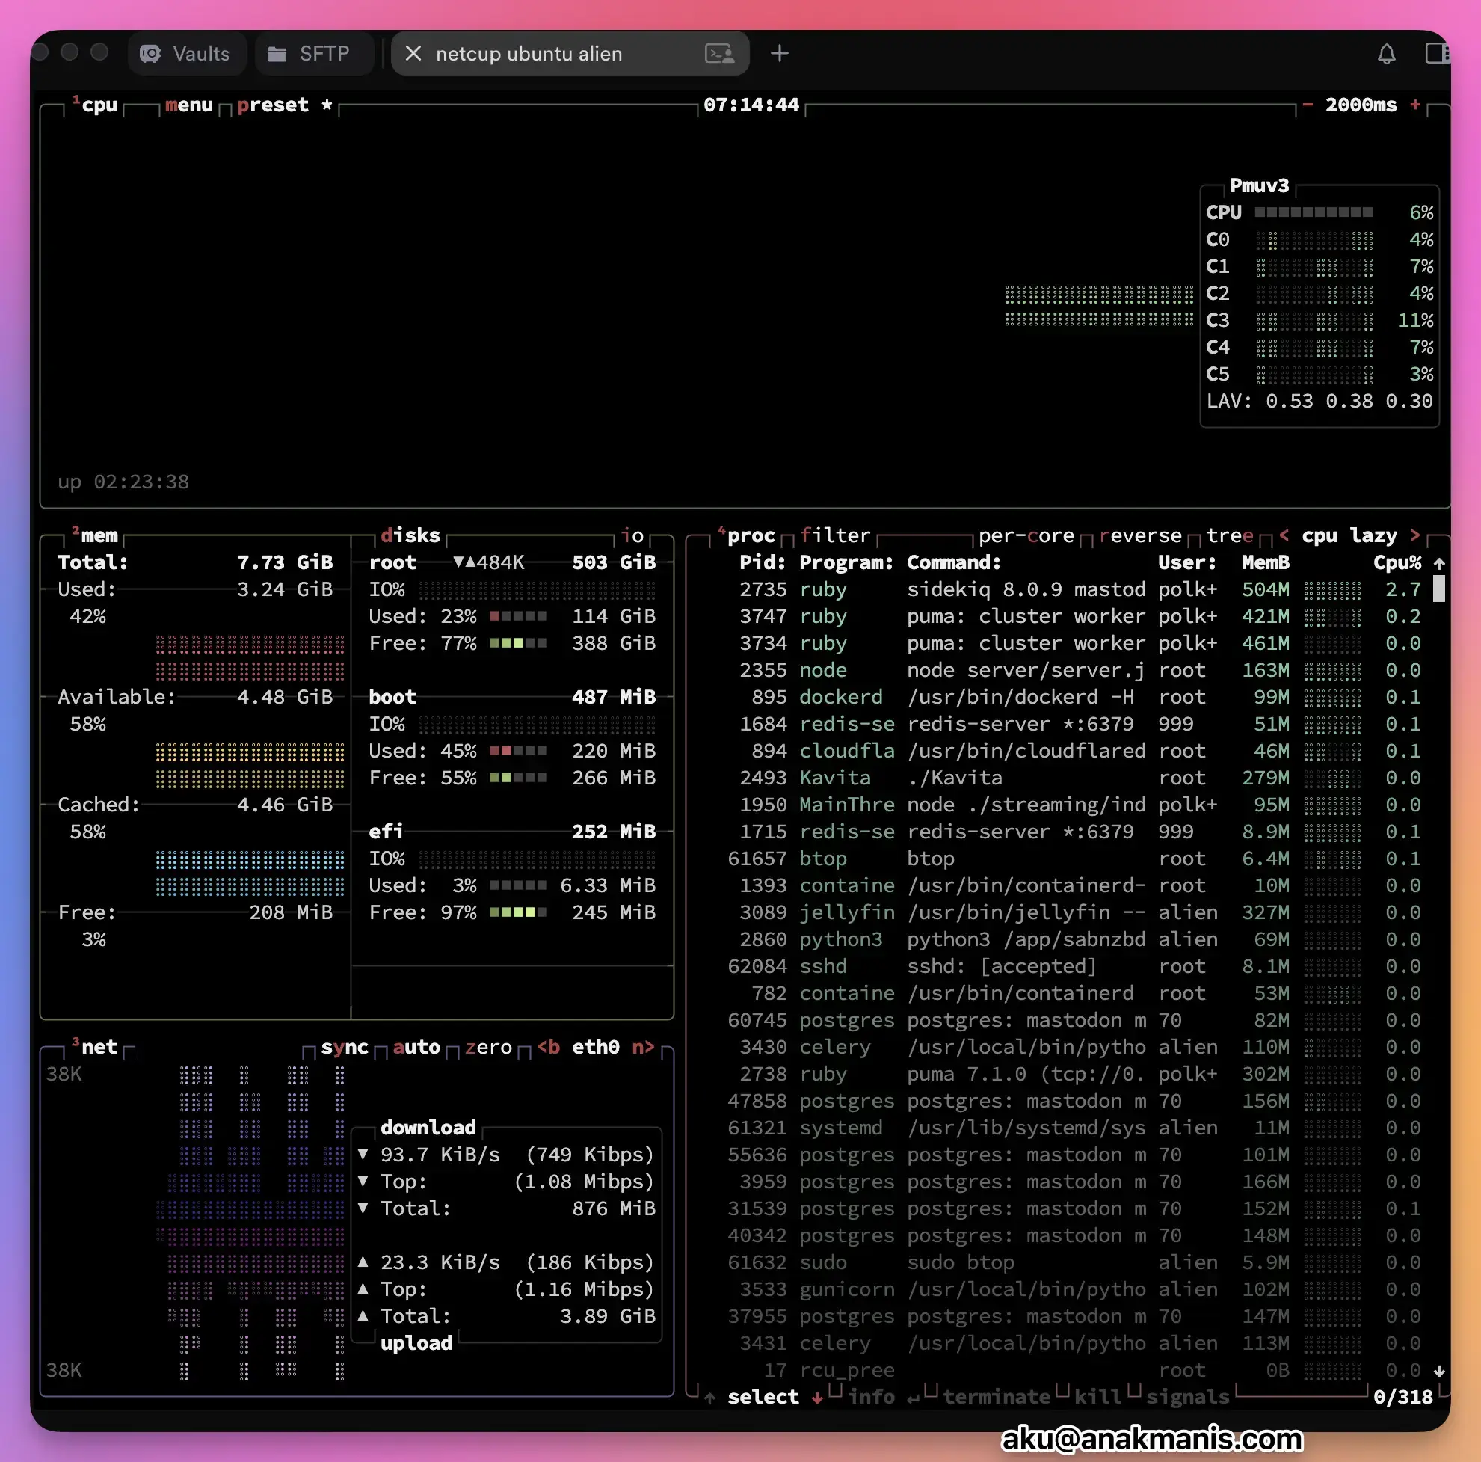Toggle the proc box label
The height and width of the screenshot is (1462, 1481).
pyautogui.click(x=747, y=535)
